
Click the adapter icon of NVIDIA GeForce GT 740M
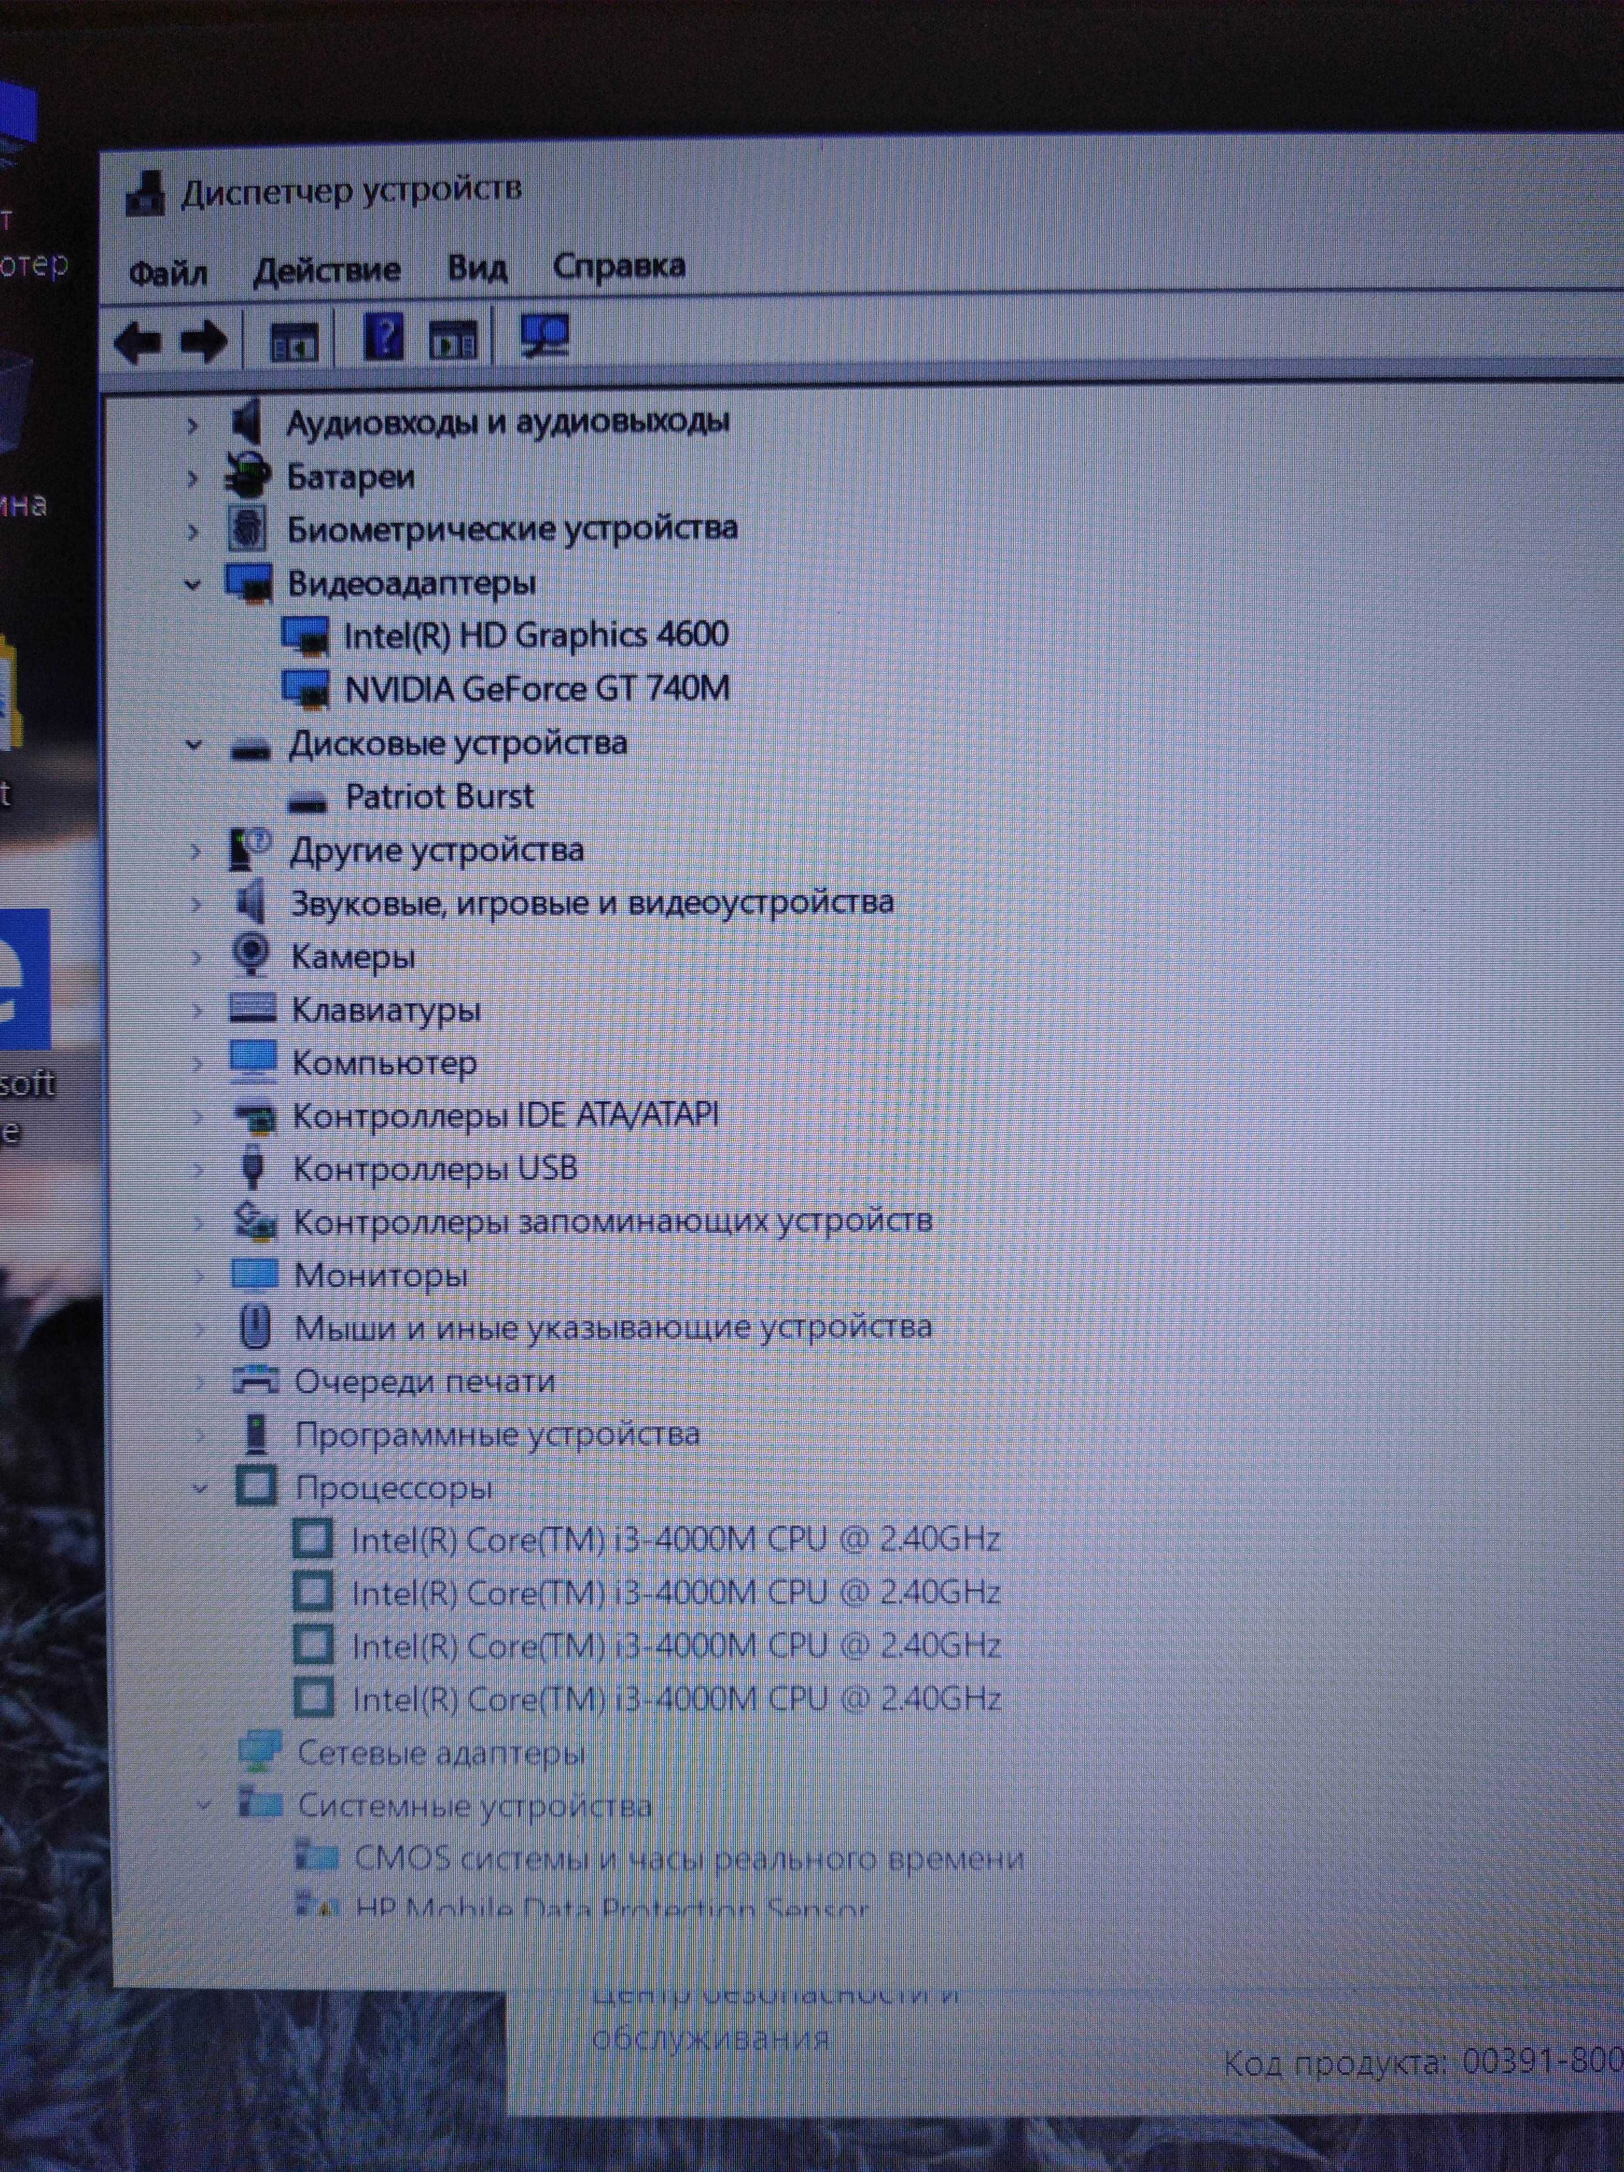coord(306,688)
